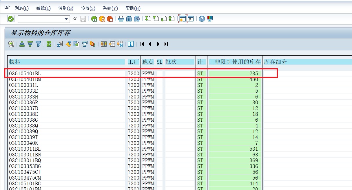
Task: Click the Details magnifier icon in the list toolbar
Action: pyautogui.click(x=11, y=44)
